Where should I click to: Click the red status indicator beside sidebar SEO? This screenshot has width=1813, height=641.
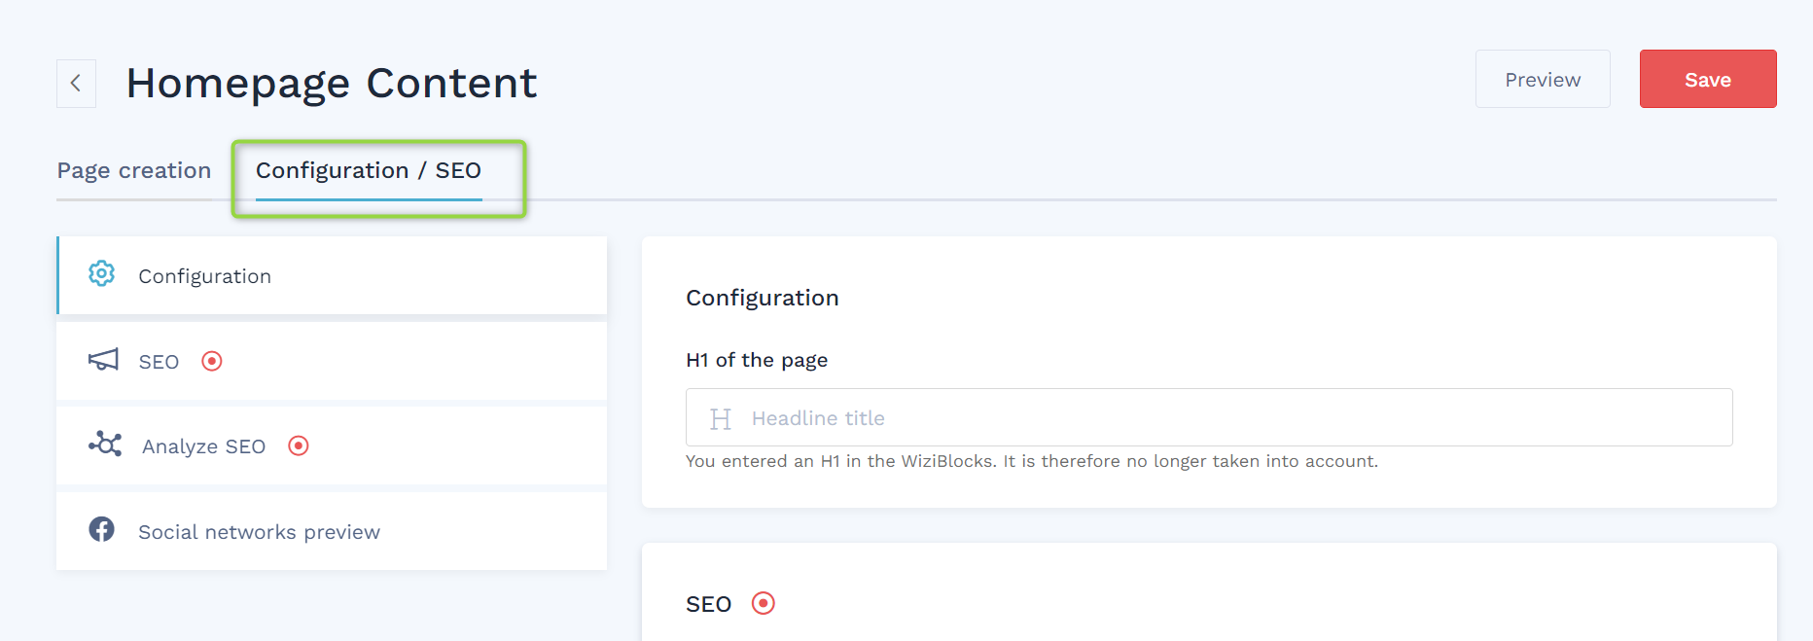click(212, 361)
